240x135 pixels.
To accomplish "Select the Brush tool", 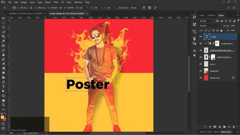I will (3, 50).
